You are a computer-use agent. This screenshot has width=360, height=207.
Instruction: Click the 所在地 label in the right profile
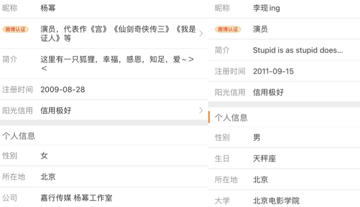pyautogui.click(x=226, y=180)
